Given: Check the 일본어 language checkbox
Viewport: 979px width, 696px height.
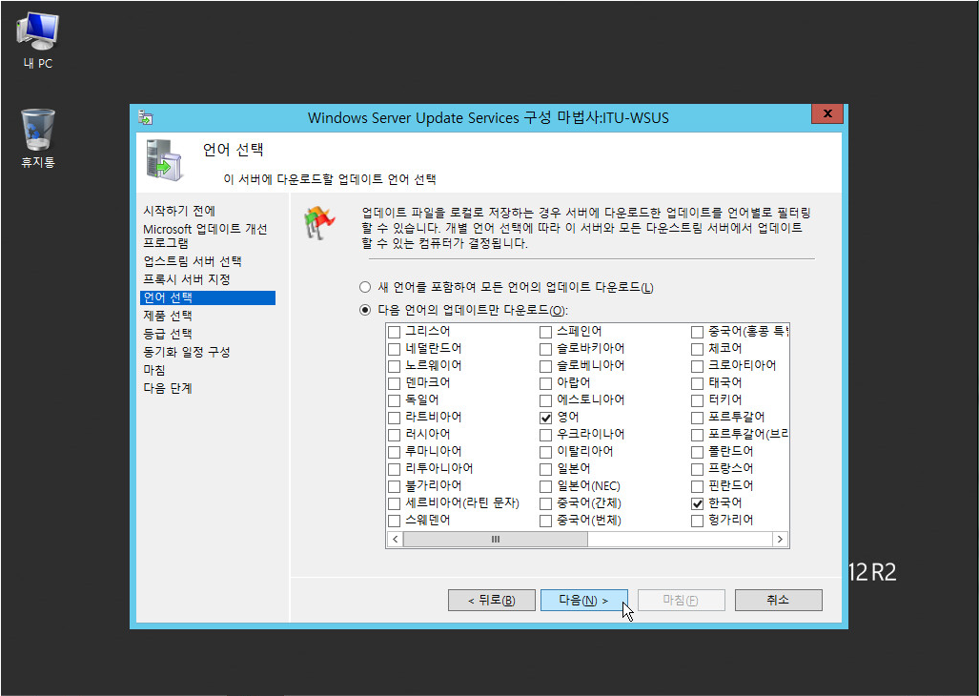Looking at the screenshot, I should (546, 469).
